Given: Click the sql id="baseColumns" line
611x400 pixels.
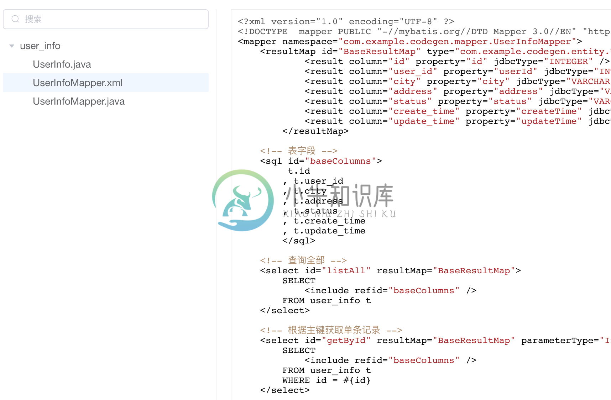Looking at the screenshot, I should click(x=321, y=161).
